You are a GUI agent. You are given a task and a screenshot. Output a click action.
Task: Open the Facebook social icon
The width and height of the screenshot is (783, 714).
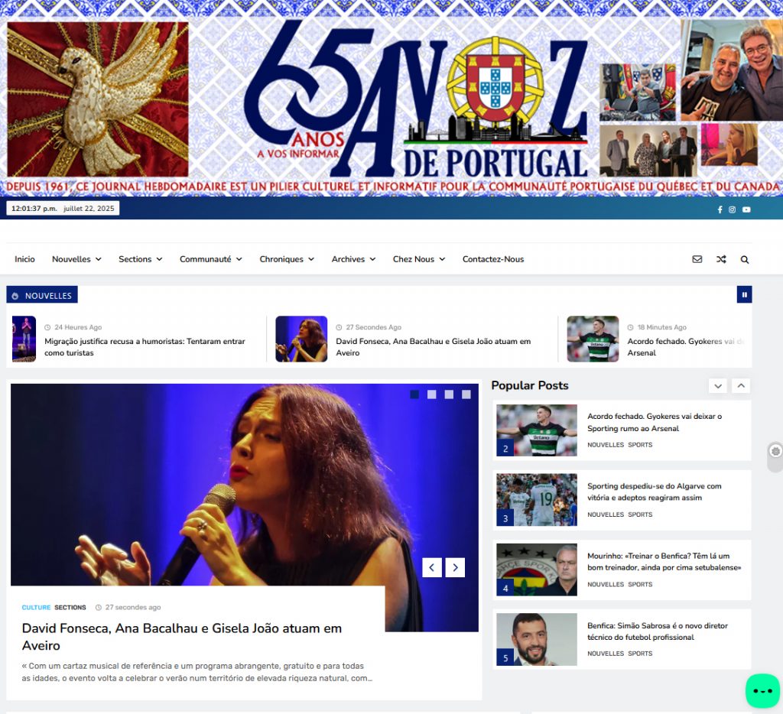720,209
